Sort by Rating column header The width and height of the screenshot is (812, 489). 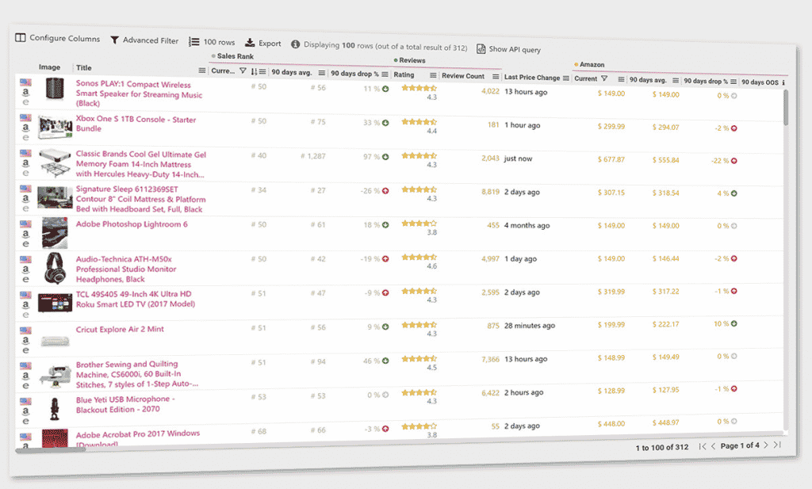point(404,74)
